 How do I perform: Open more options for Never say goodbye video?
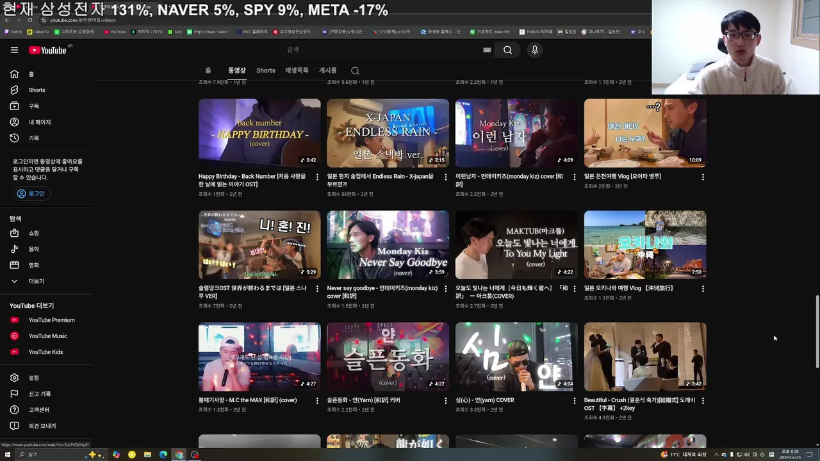(446, 289)
